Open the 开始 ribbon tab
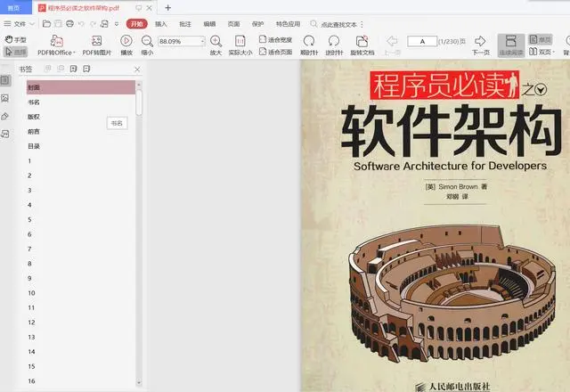The image size is (570, 392). (x=136, y=24)
